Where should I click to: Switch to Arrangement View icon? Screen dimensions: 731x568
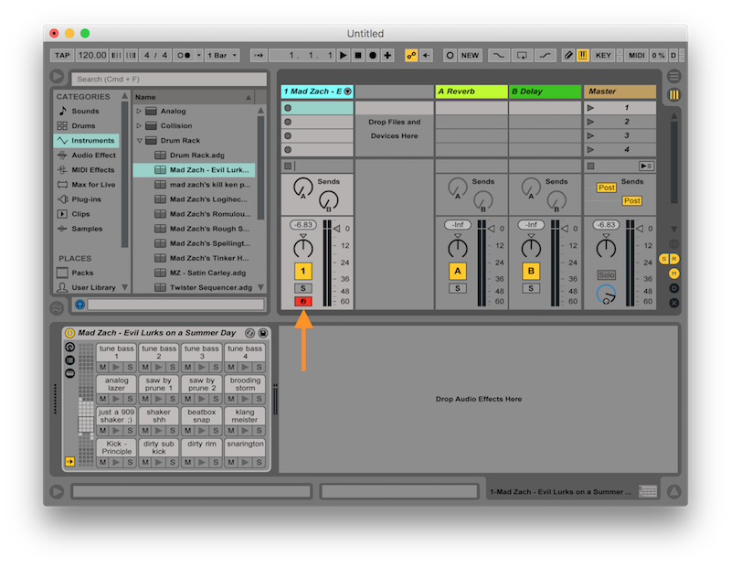674,77
